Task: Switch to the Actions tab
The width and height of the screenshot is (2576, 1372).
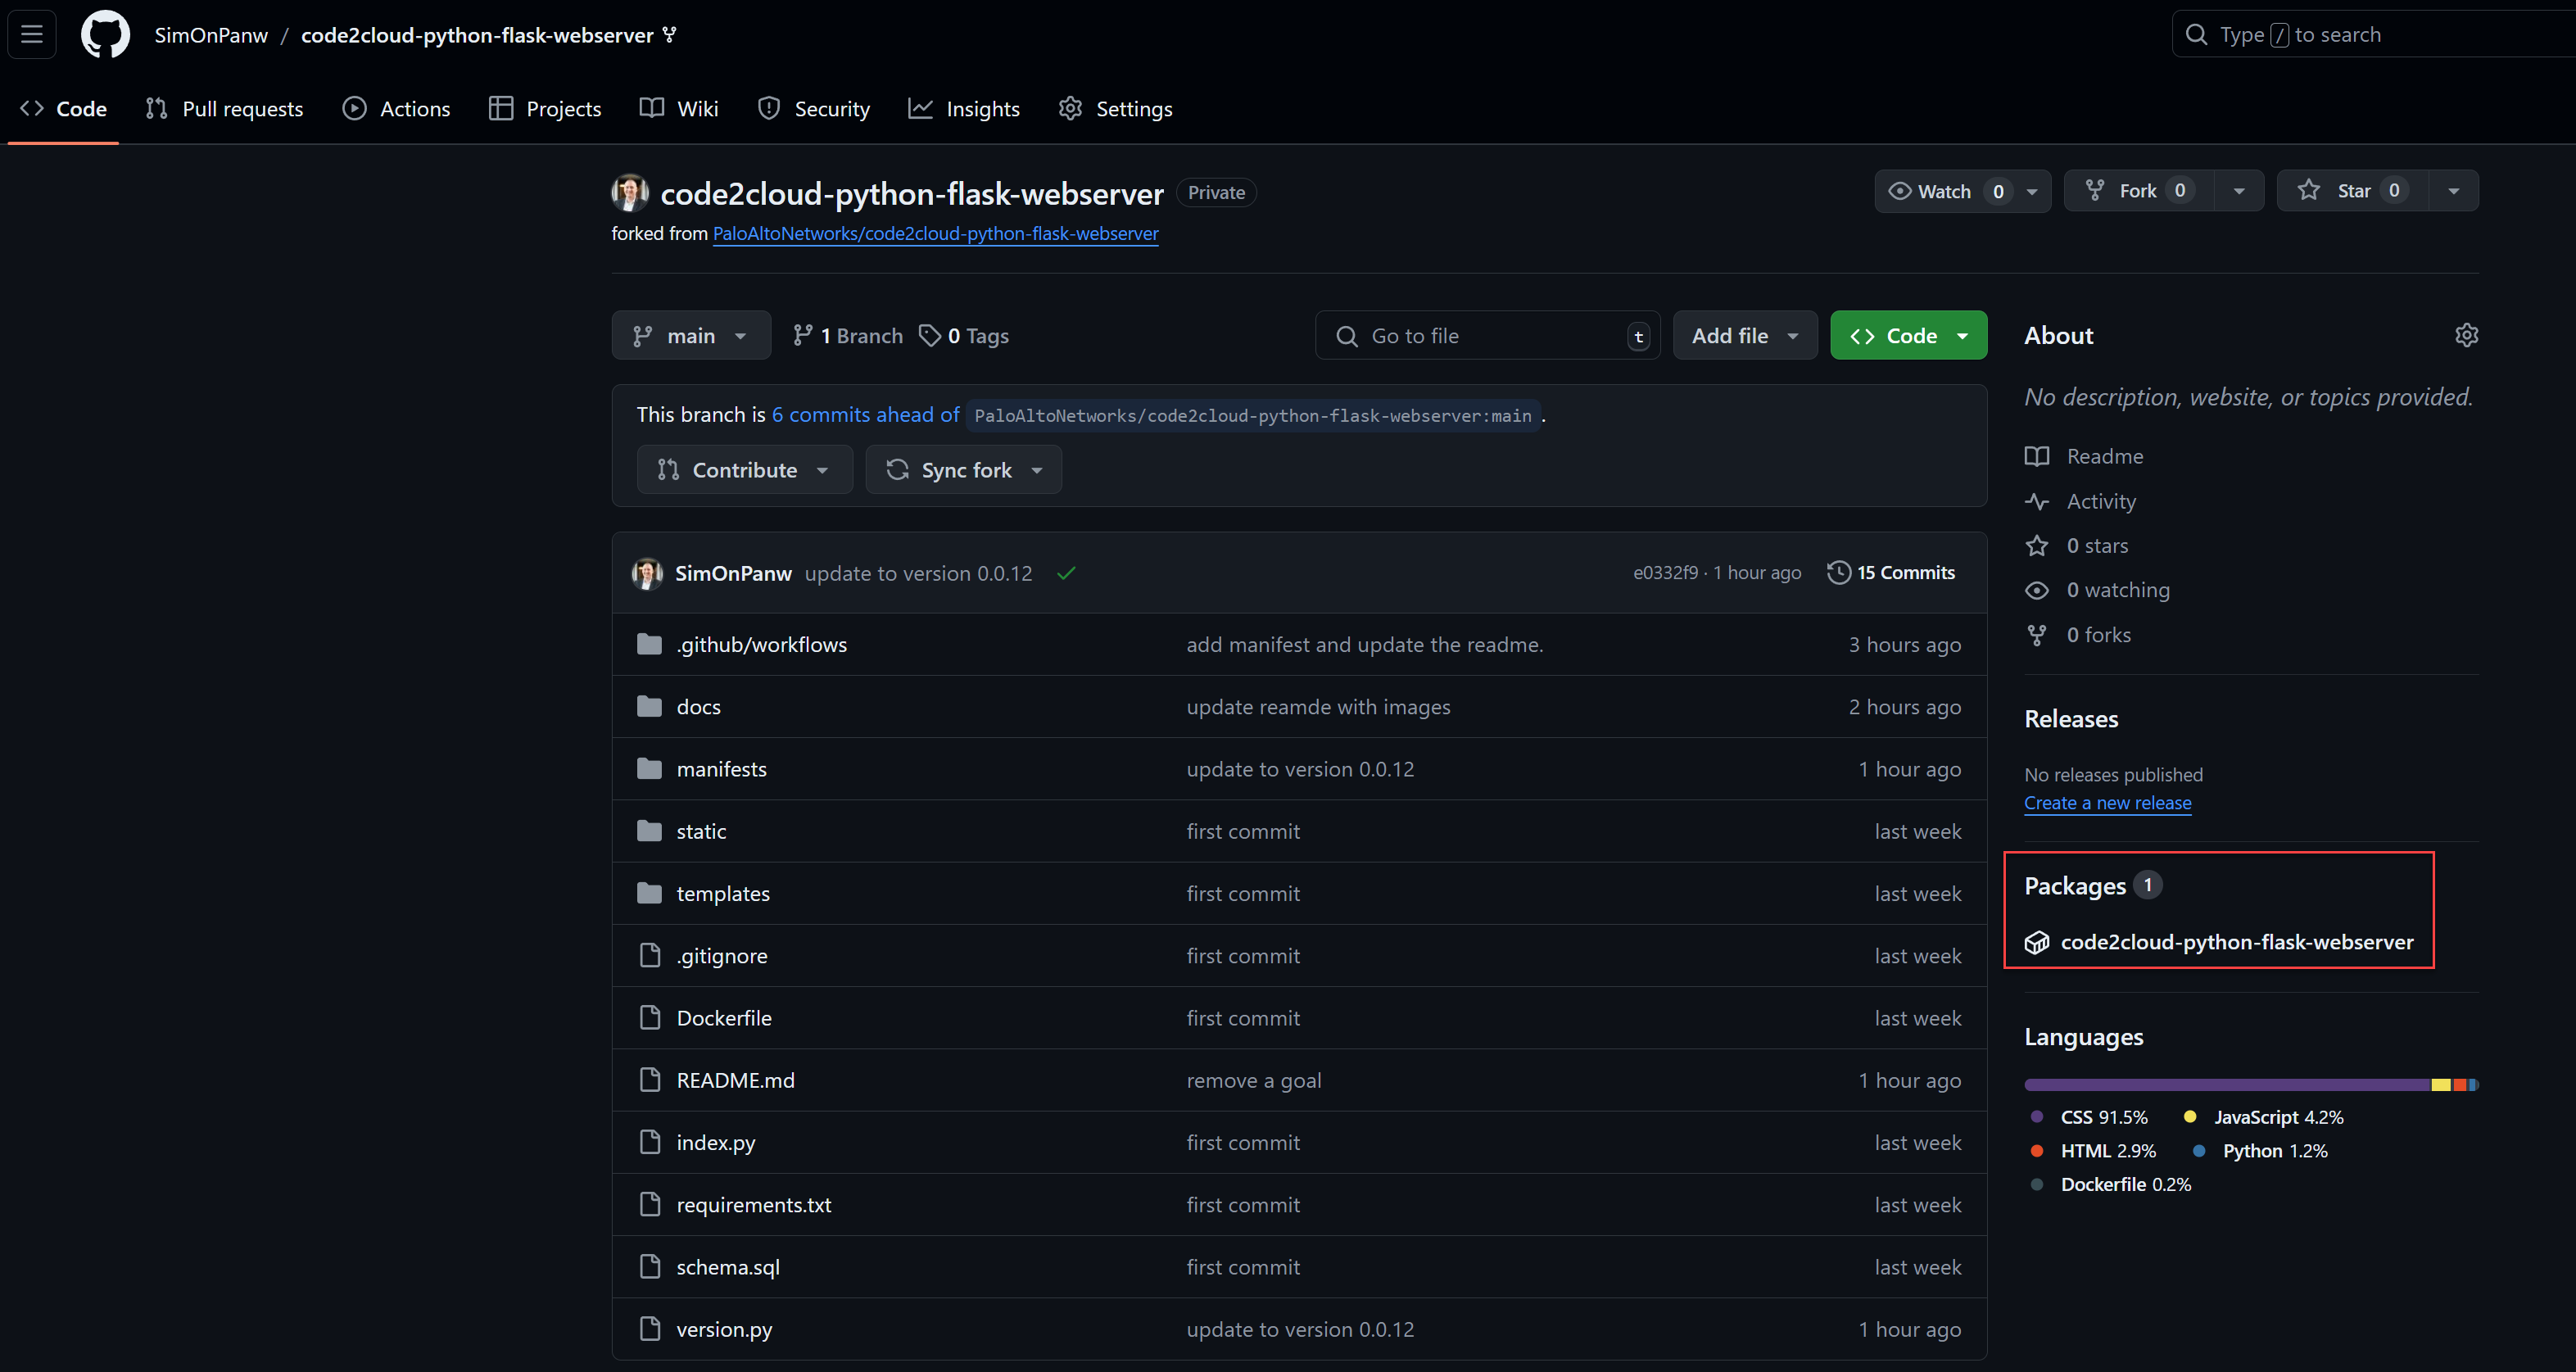Action: (x=396, y=108)
